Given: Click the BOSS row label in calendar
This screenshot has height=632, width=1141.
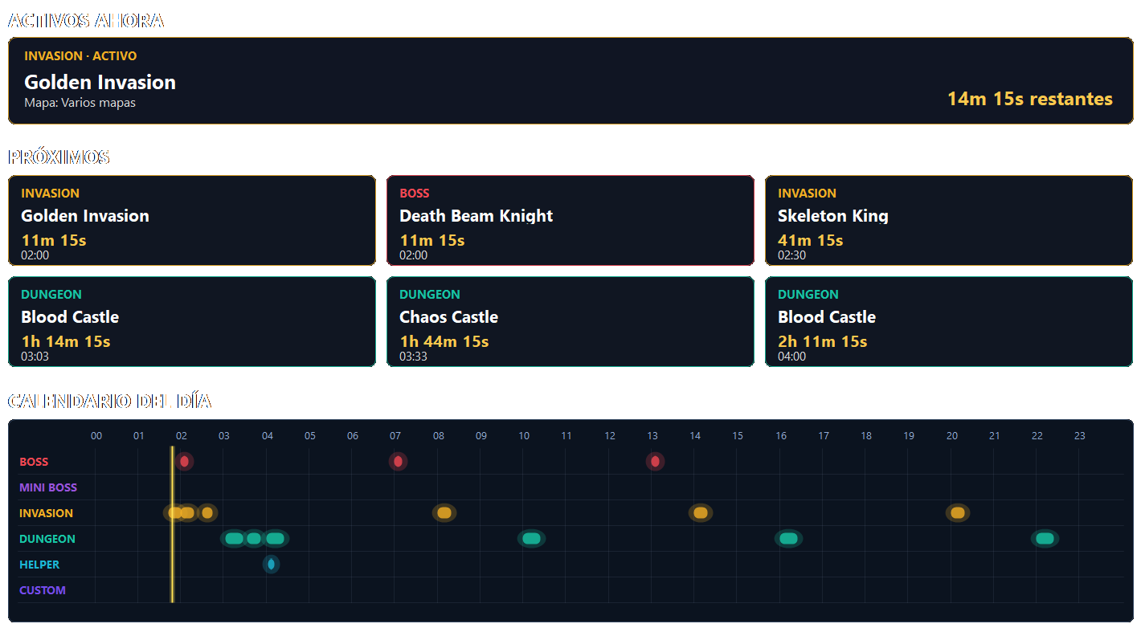Looking at the screenshot, I should pos(34,462).
